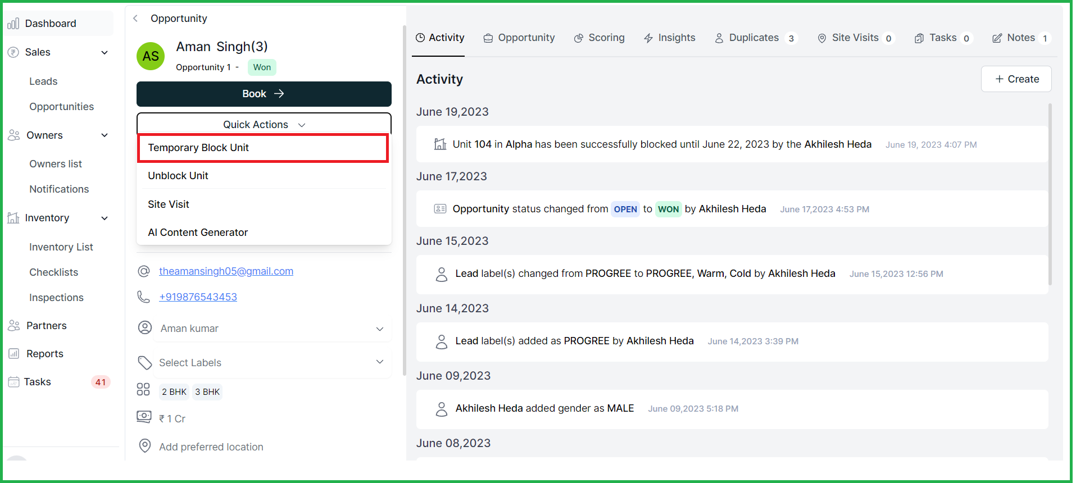Open Inventory List in sidebar
1076x483 pixels.
[x=61, y=247]
